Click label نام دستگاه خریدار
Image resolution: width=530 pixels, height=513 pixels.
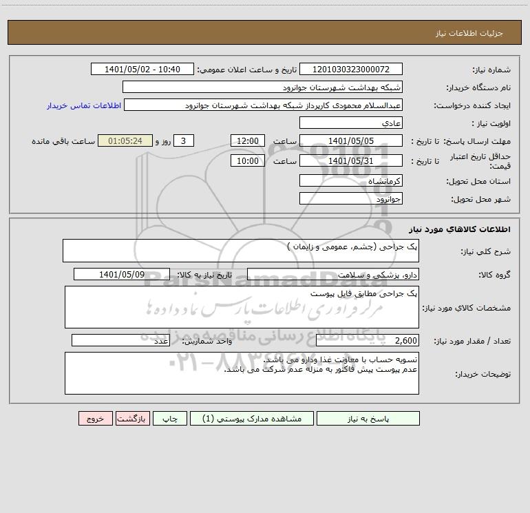point(478,88)
